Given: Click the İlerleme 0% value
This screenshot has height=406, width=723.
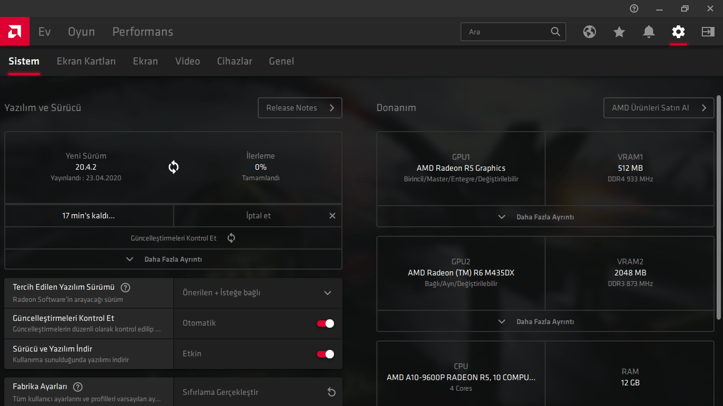Looking at the screenshot, I should [260, 167].
